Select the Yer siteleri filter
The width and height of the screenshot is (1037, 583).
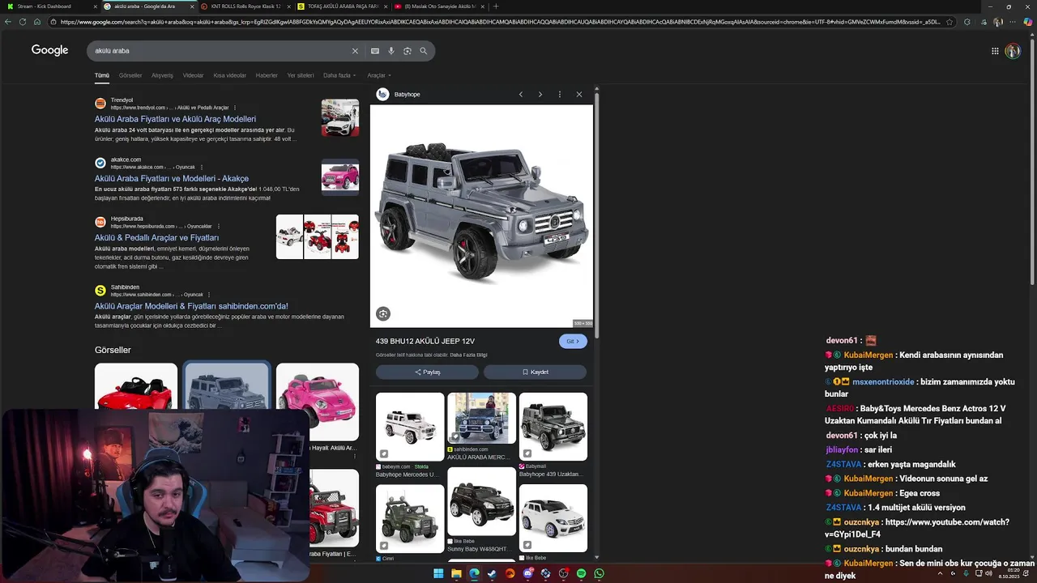[x=300, y=75]
